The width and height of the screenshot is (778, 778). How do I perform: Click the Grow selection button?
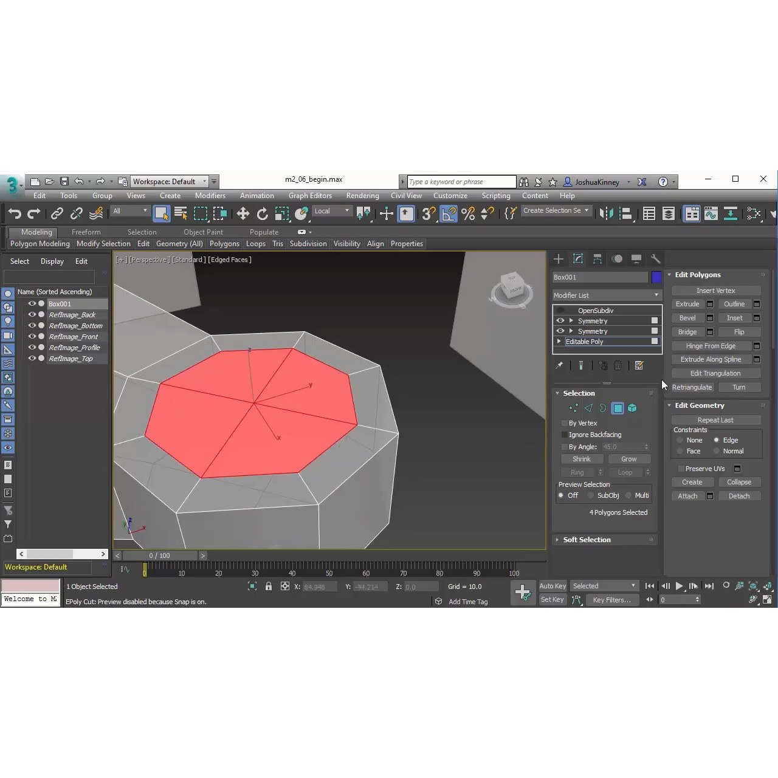pos(628,460)
